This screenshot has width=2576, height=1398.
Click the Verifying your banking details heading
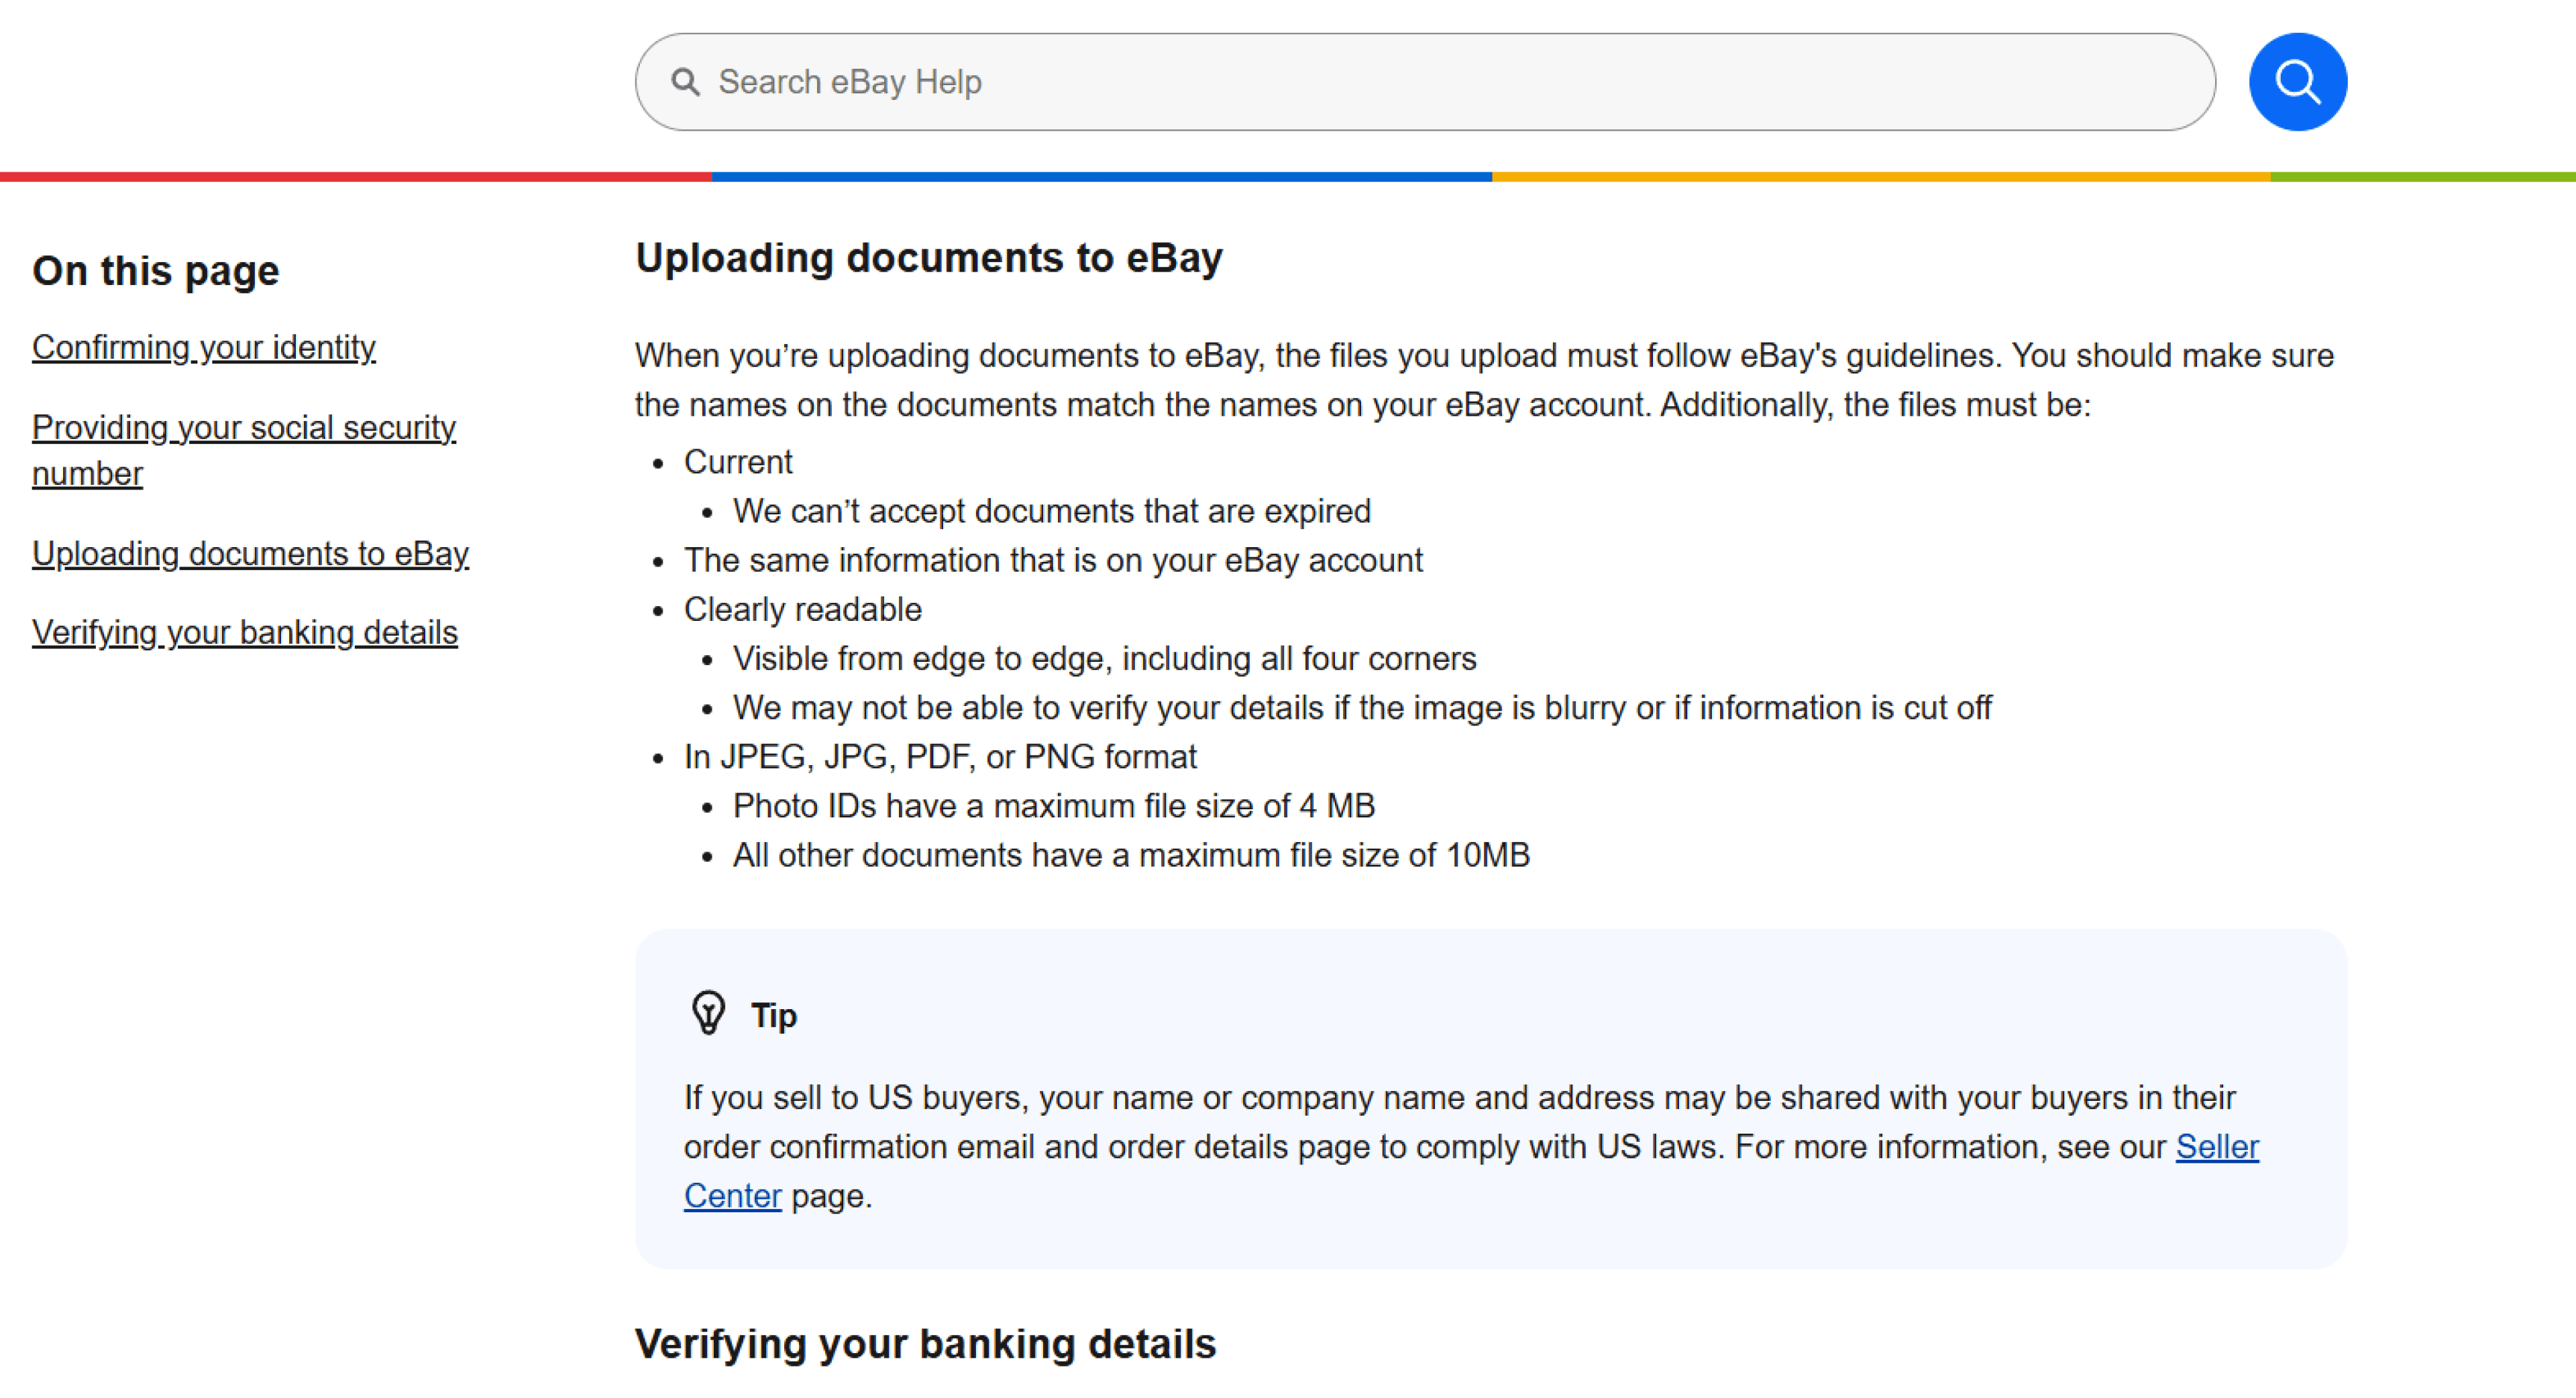click(925, 1343)
